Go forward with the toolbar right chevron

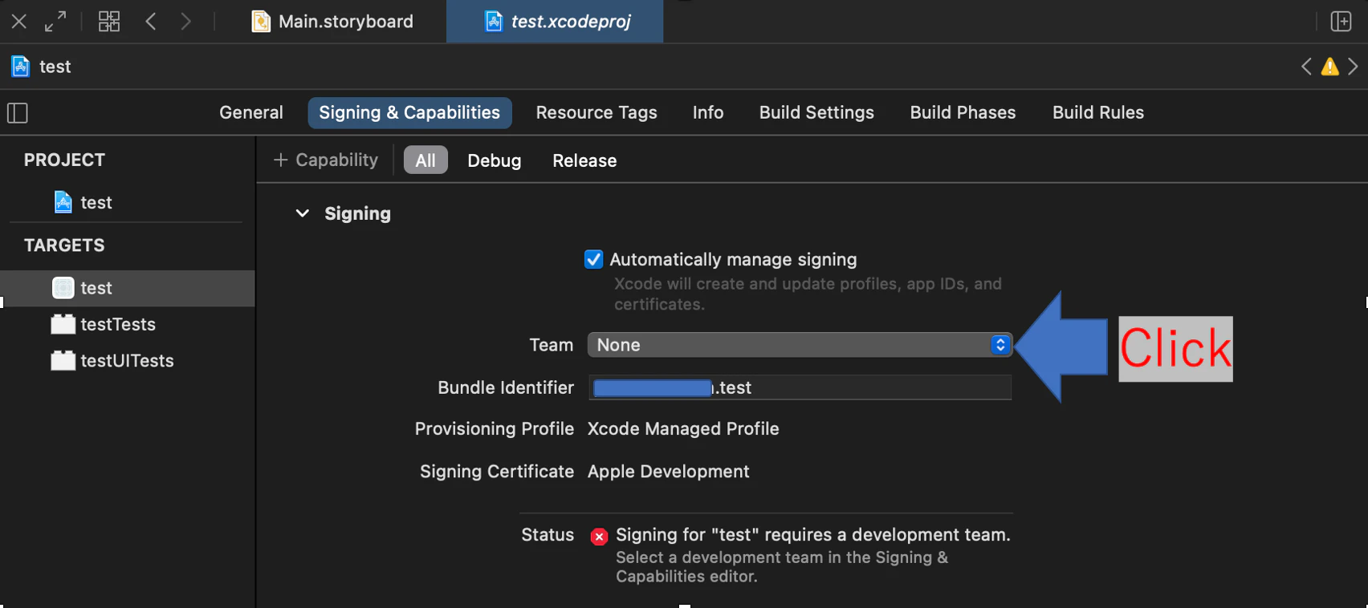[186, 22]
